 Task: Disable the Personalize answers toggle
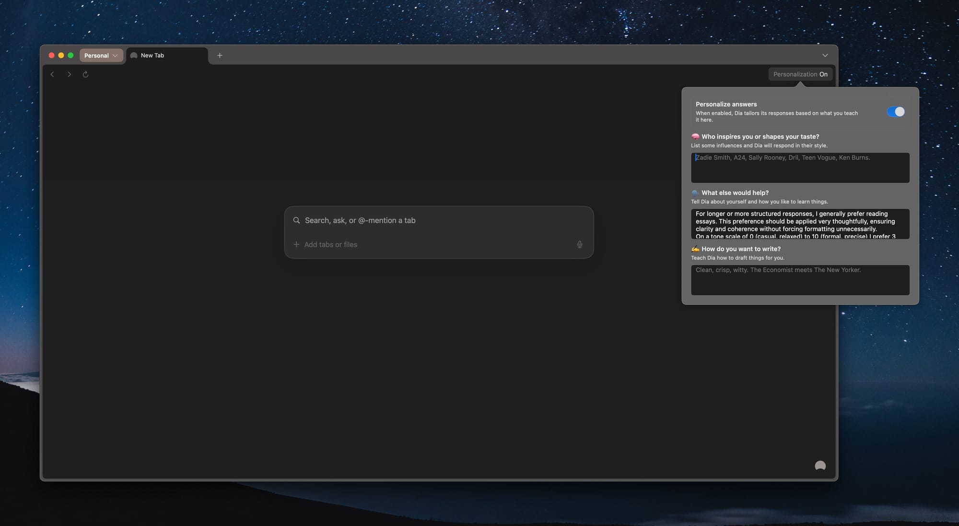895,112
